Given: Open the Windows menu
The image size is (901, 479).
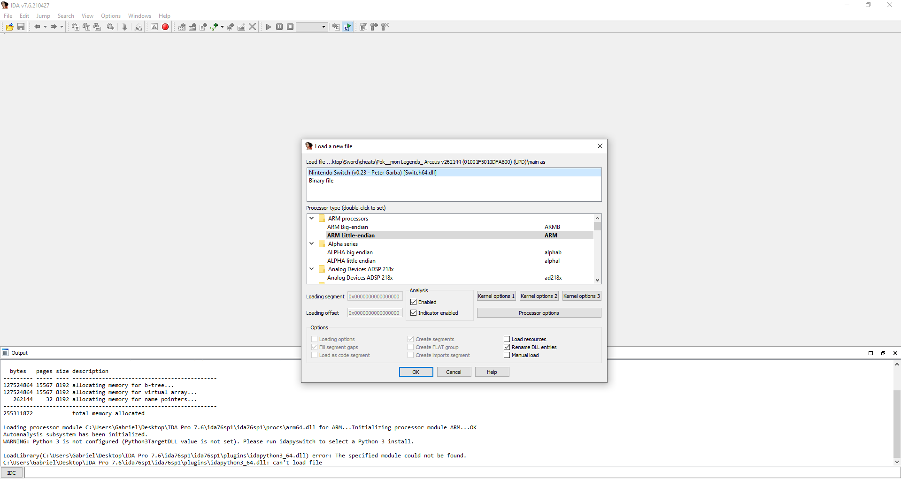Looking at the screenshot, I should (139, 16).
